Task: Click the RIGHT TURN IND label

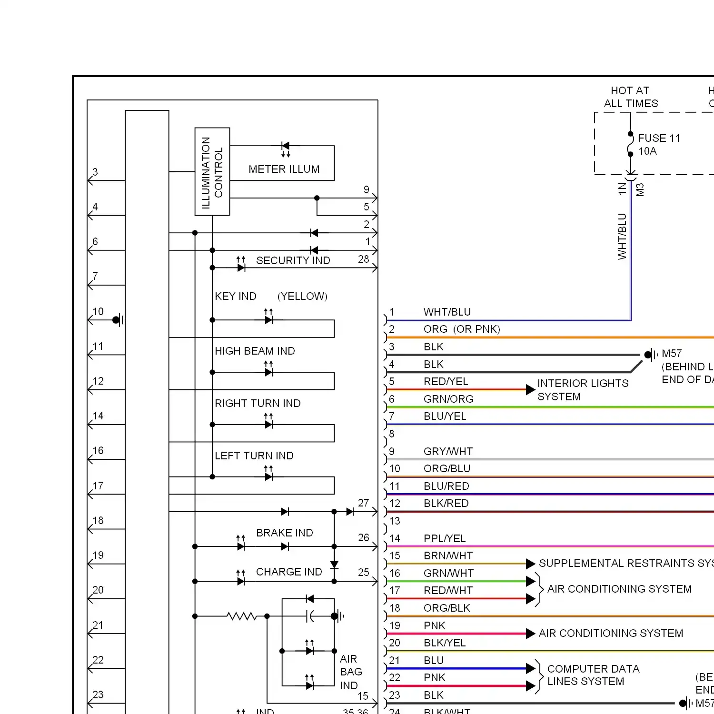Action: click(x=258, y=403)
